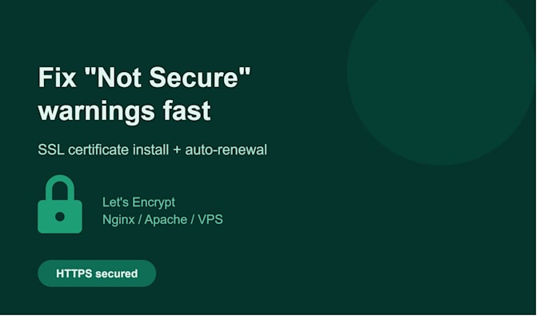Click the word "install" in subtitle
This screenshot has width=544, height=323.
(x=151, y=150)
